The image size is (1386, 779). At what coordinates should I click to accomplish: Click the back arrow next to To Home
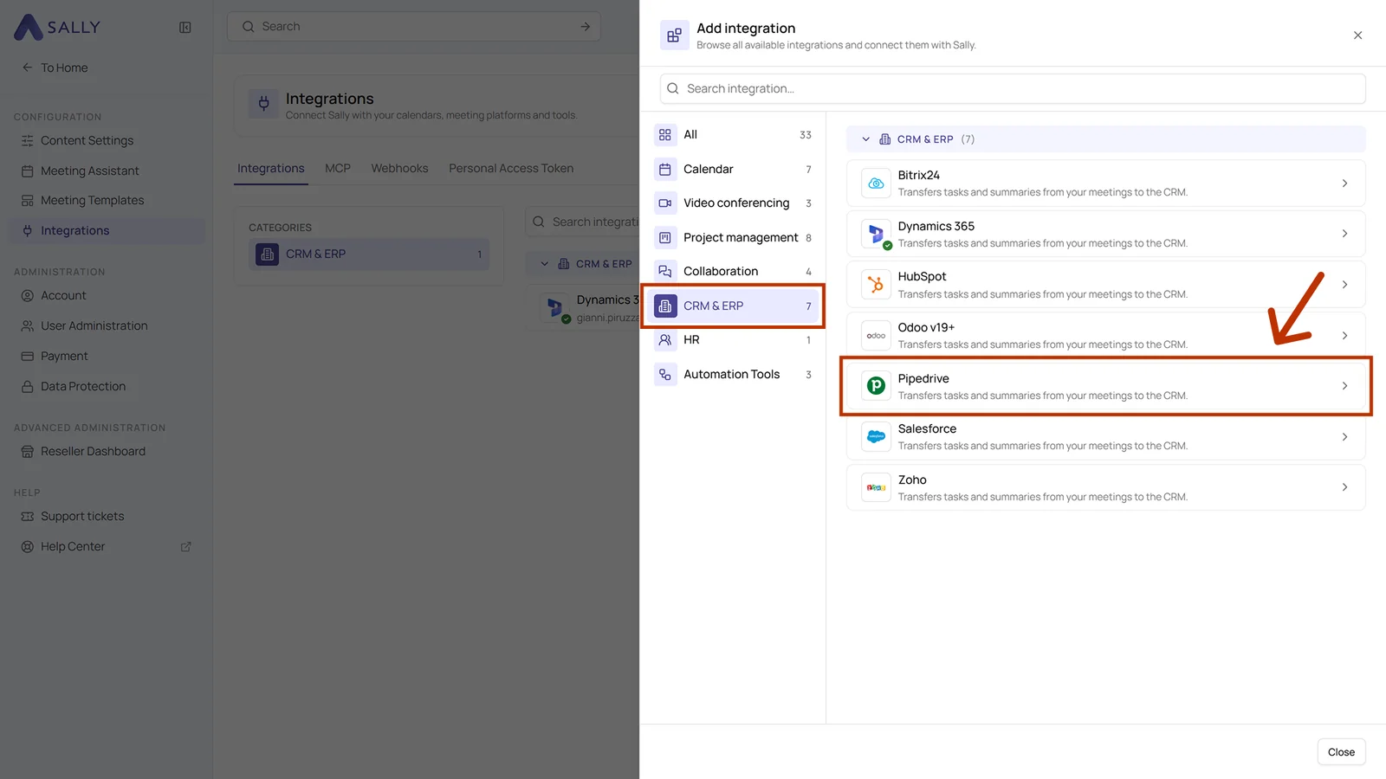pos(27,68)
